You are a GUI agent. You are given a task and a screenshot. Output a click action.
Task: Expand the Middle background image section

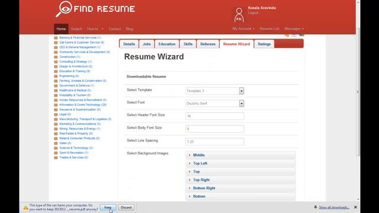(x=240, y=155)
